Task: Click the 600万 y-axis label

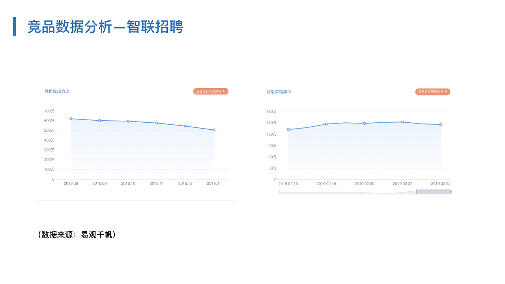Action: [49, 121]
